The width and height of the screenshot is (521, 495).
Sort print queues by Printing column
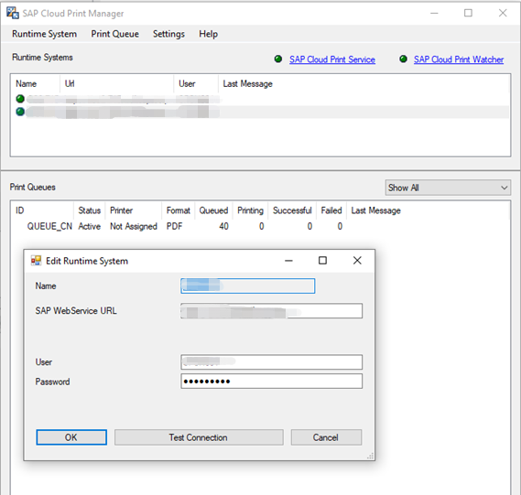[x=250, y=210]
